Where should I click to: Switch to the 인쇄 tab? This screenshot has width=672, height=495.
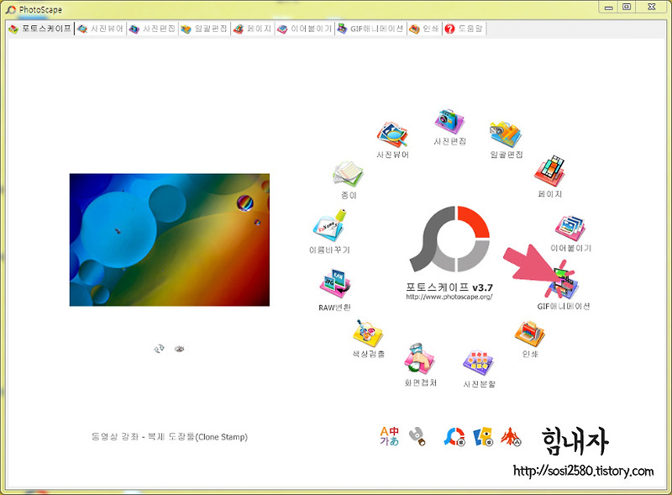424,29
